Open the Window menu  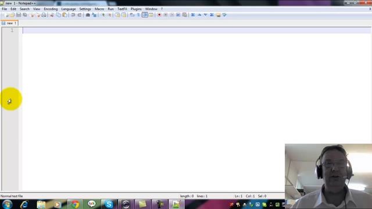click(151, 9)
